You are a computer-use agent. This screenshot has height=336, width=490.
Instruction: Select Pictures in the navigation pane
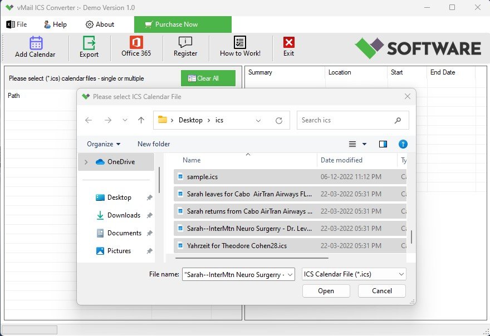click(119, 251)
